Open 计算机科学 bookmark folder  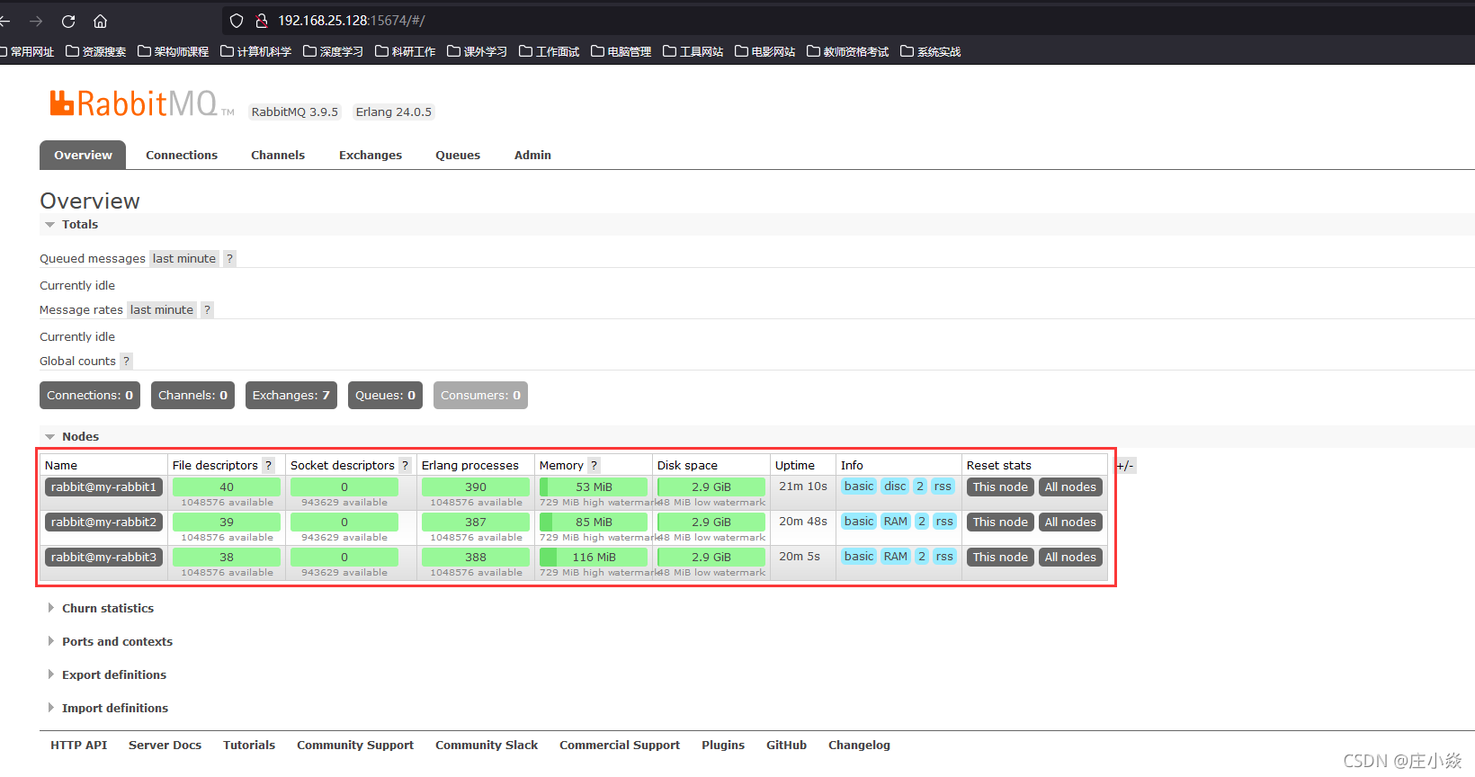(256, 52)
